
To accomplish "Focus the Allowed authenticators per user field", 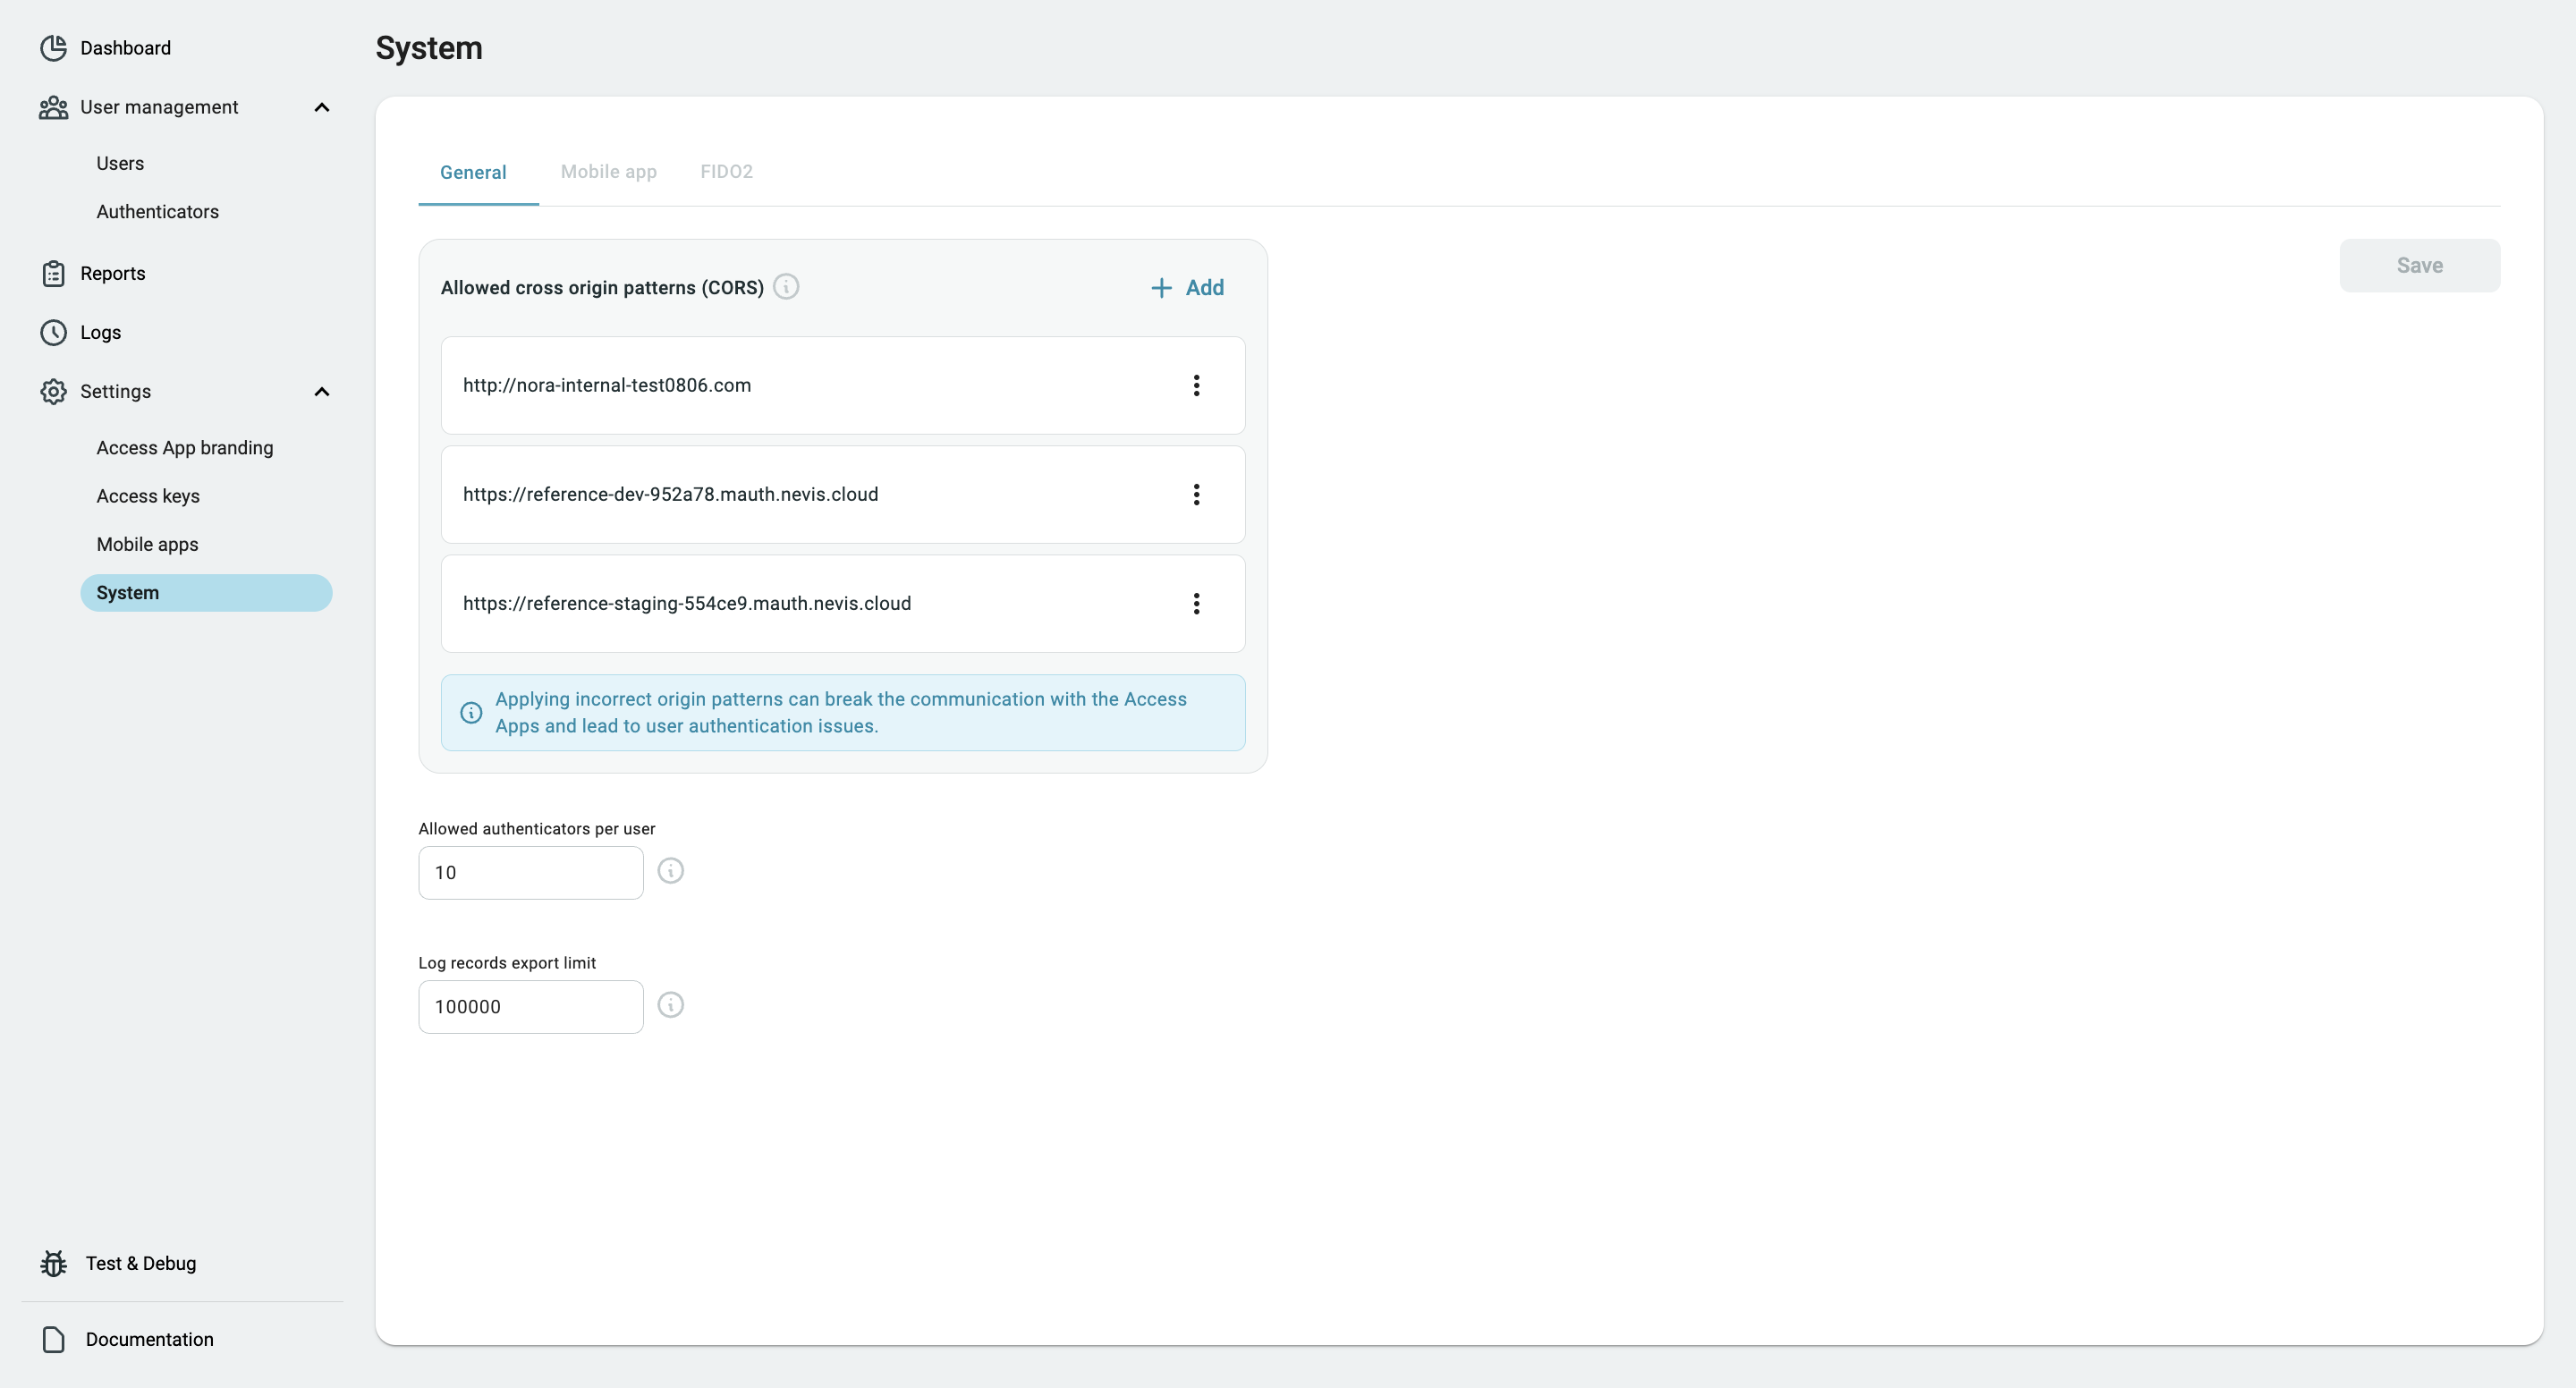I will (530, 872).
